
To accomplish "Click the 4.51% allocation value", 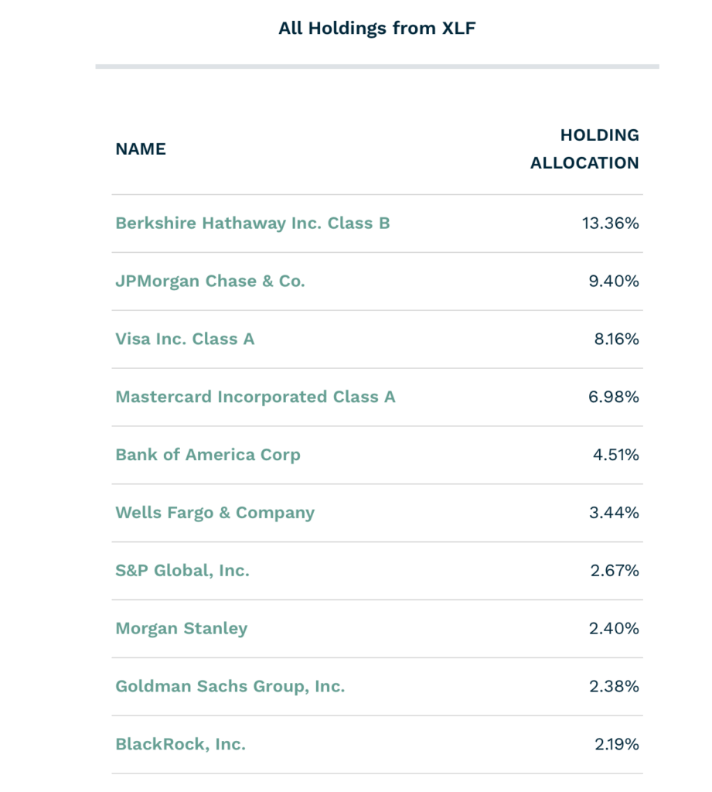I will pyautogui.click(x=616, y=455).
